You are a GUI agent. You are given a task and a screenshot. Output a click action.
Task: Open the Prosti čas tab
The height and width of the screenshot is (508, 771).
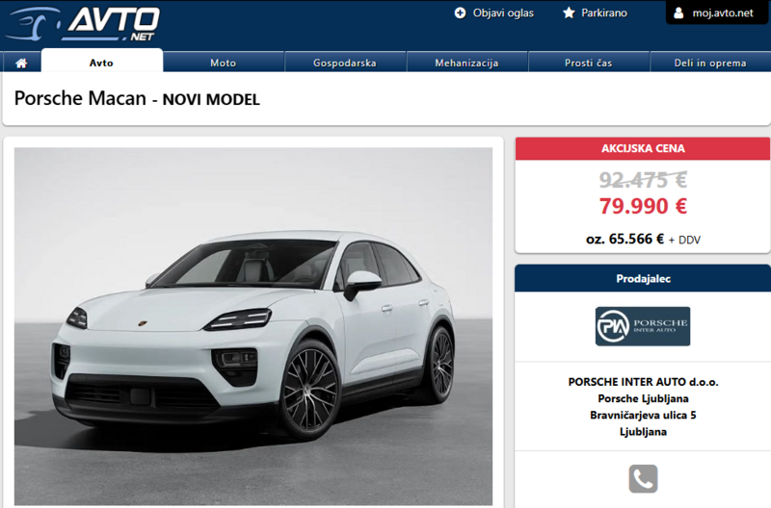[x=589, y=63]
